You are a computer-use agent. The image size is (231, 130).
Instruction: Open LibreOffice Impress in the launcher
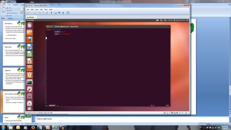click(x=30, y=61)
